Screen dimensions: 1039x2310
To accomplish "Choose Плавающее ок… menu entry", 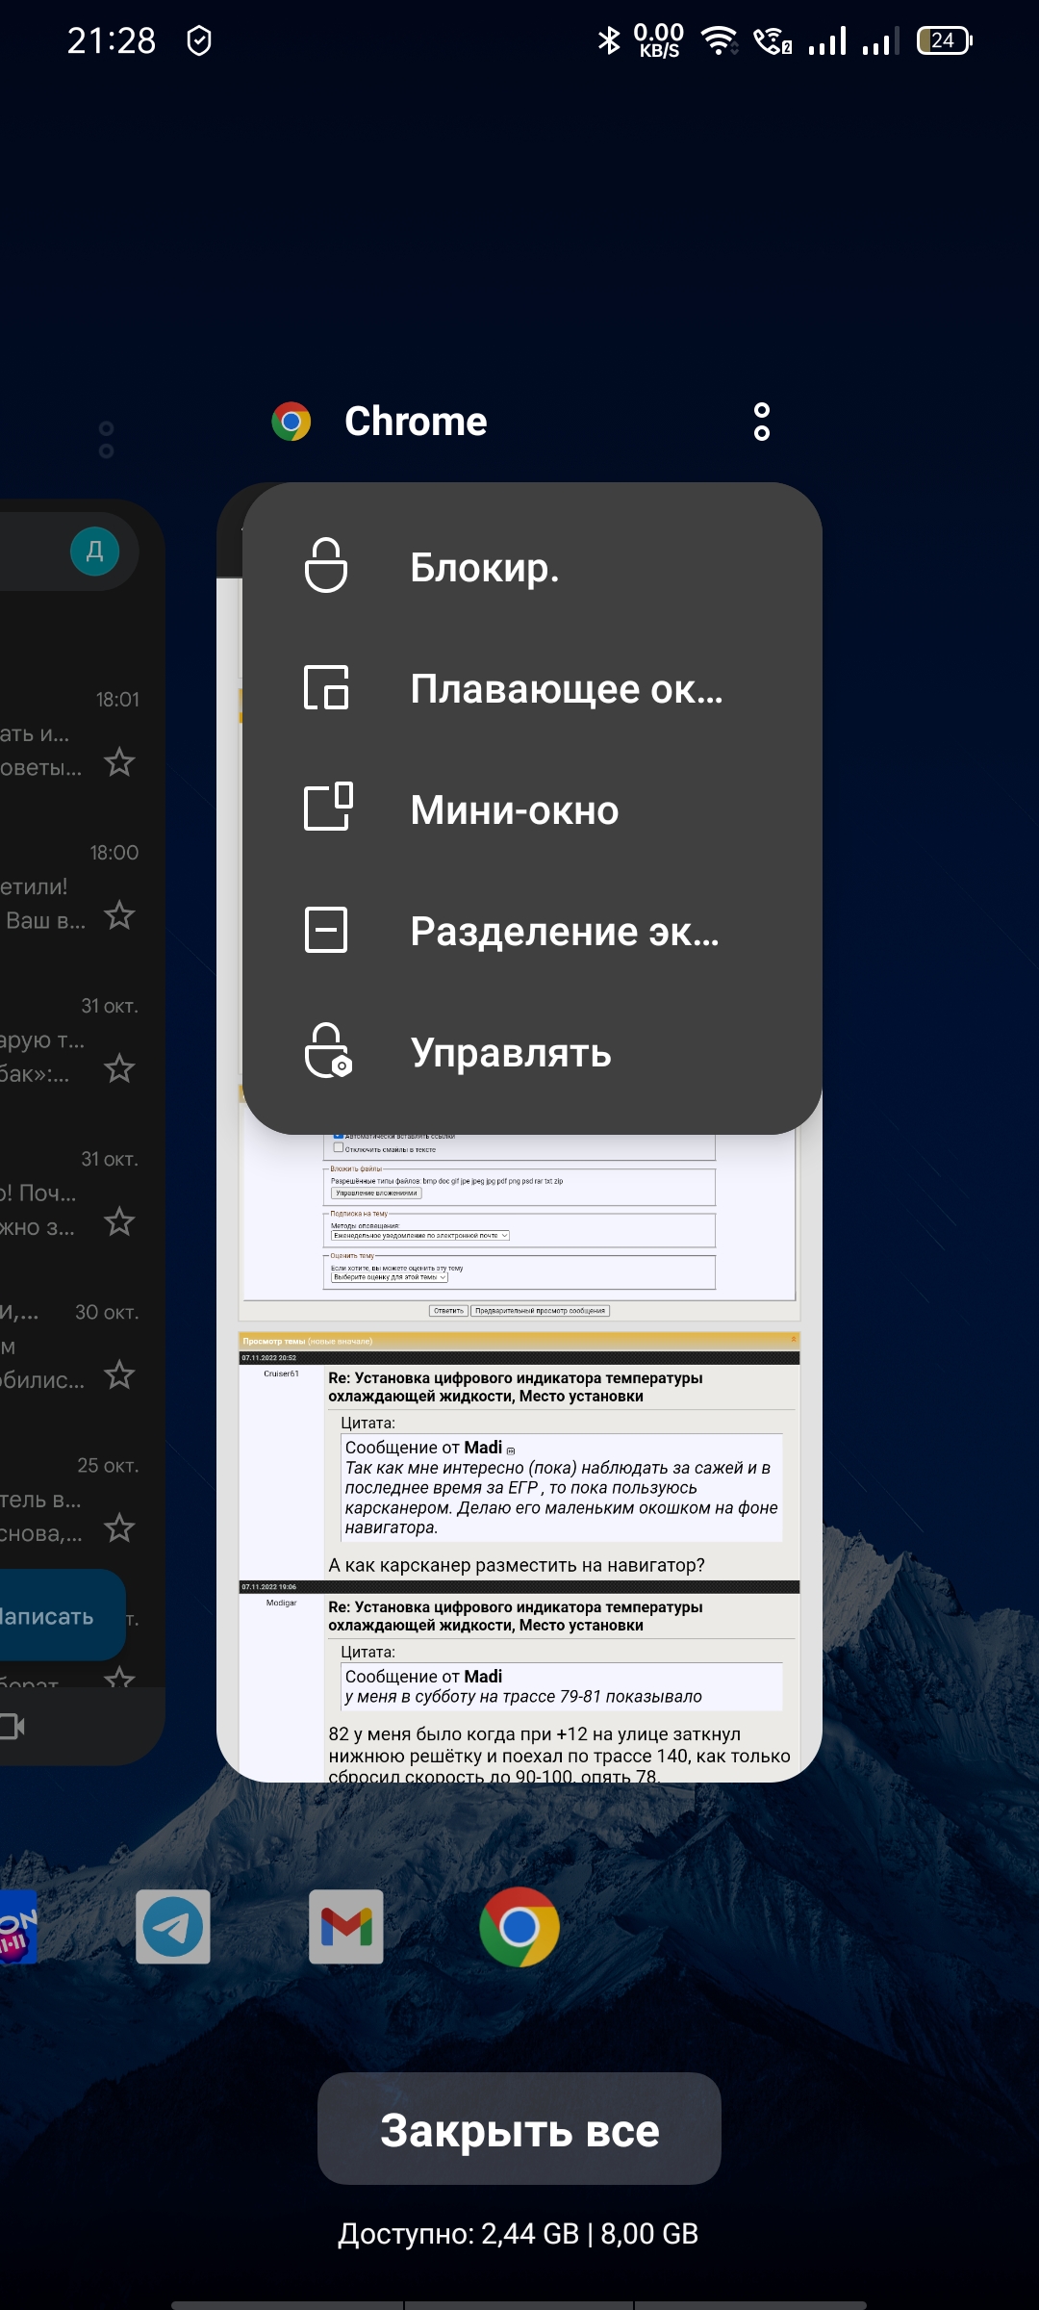I will pyautogui.click(x=532, y=688).
